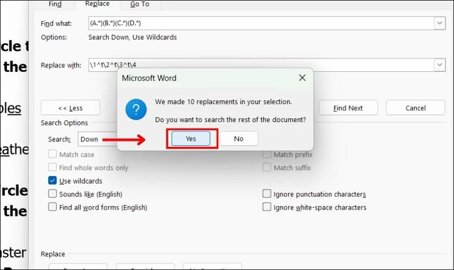Enable Ignore white-space characters checkbox

pos(266,207)
